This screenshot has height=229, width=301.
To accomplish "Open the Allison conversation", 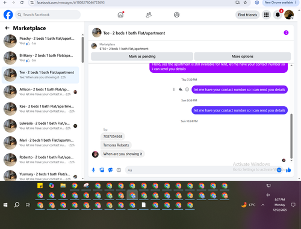I will pyautogui.click(x=40, y=92).
